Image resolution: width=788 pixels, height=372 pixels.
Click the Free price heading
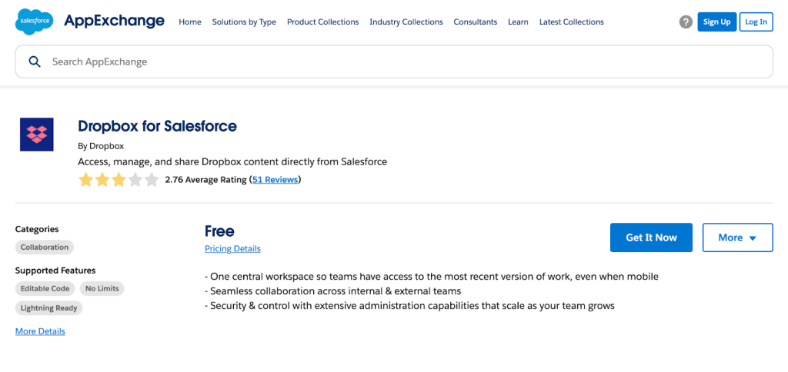coord(219,231)
